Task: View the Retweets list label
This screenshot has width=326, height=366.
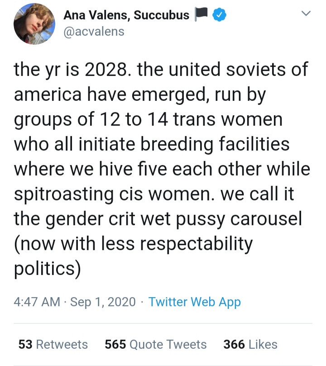Action: pos(62,345)
